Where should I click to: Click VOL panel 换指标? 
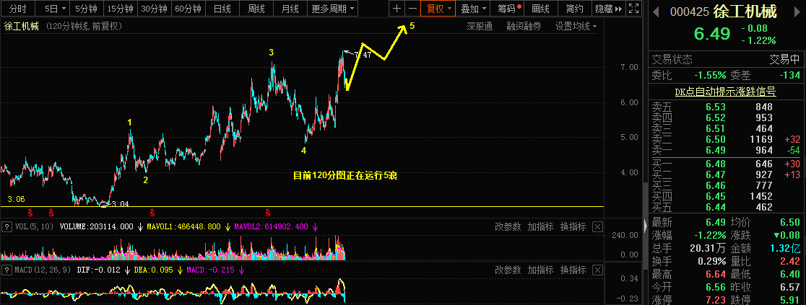pos(573,226)
